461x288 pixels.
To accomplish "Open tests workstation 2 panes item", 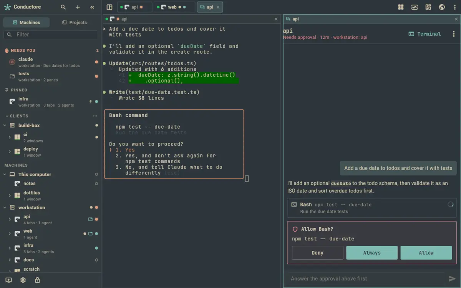I will (x=51, y=76).
